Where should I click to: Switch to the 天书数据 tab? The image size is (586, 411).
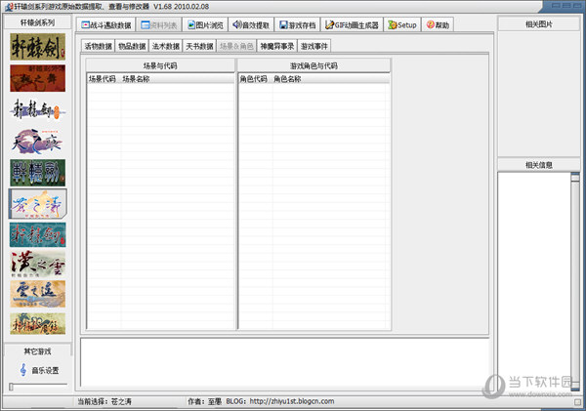(197, 45)
